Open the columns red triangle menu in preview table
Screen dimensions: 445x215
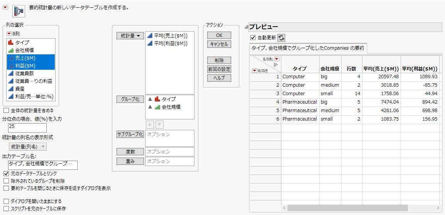click(276, 59)
